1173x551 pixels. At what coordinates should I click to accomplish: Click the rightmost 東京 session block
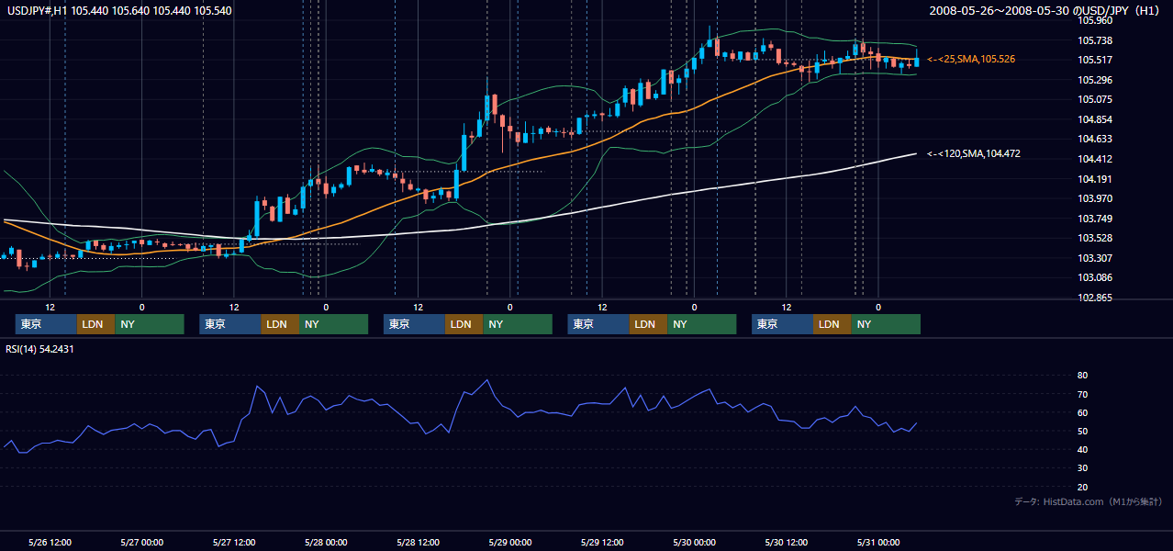click(782, 324)
